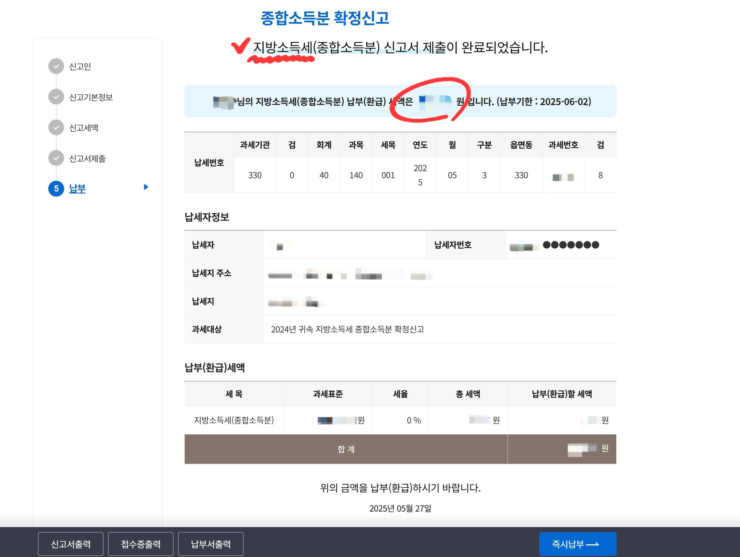Go to the 신고세액 step
The image size is (740, 557).
click(84, 128)
